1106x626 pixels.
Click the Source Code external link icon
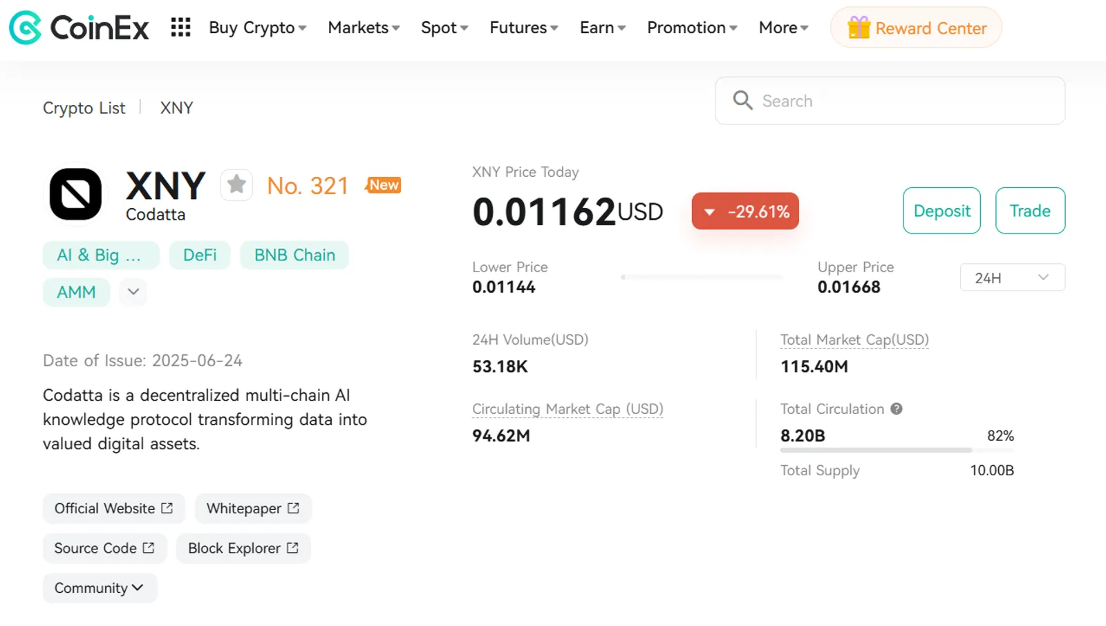[149, 548]
